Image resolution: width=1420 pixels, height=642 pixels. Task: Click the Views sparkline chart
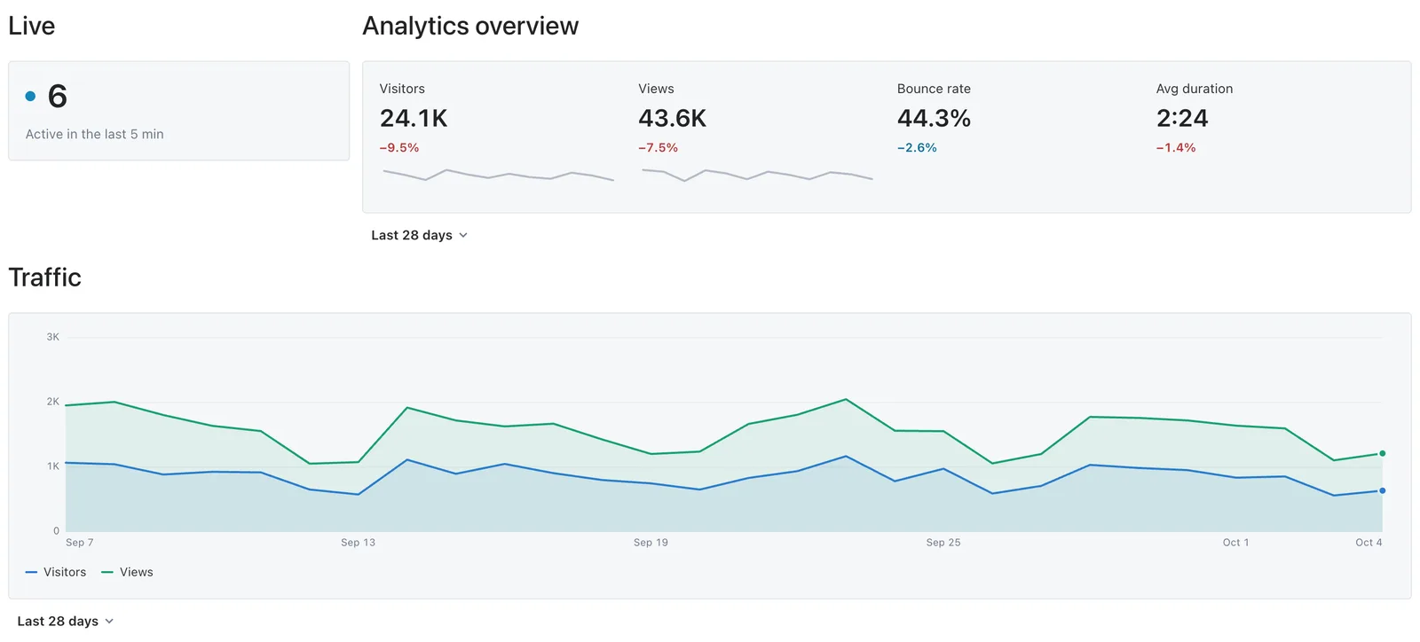pos(757,175)
